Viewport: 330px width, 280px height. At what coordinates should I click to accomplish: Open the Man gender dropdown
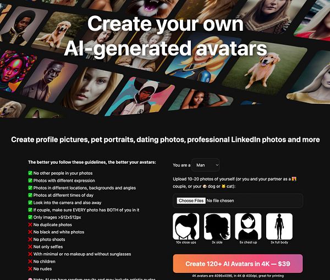[x=206, y=165]
